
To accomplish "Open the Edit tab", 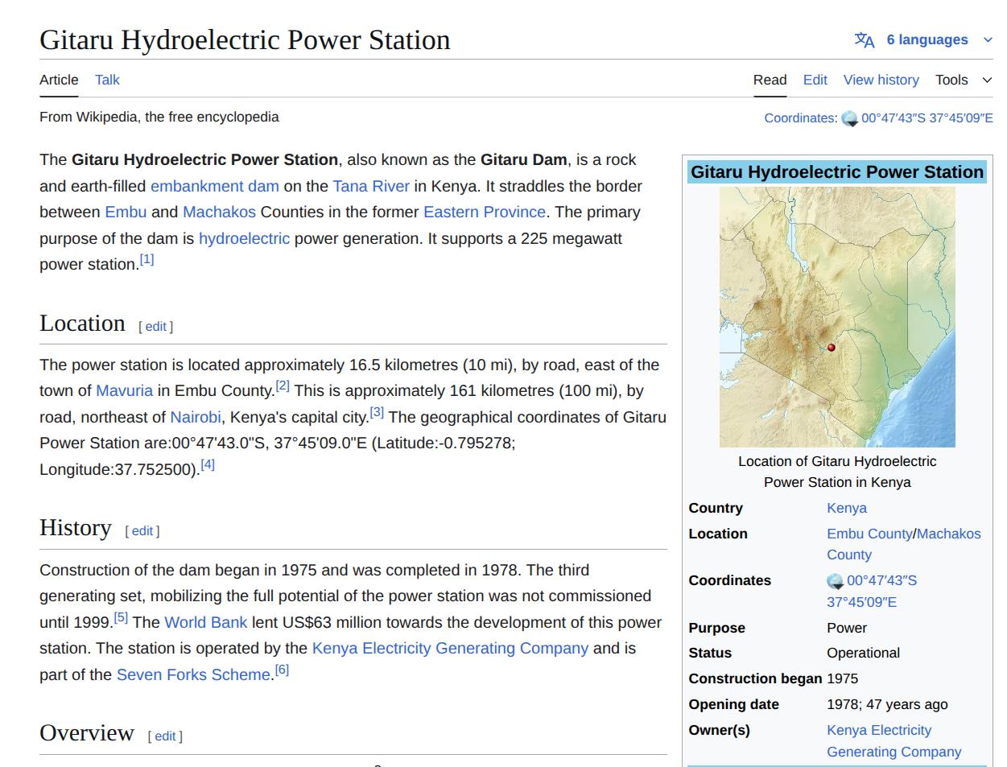I will pyautogui.click(x=815, y=80).
